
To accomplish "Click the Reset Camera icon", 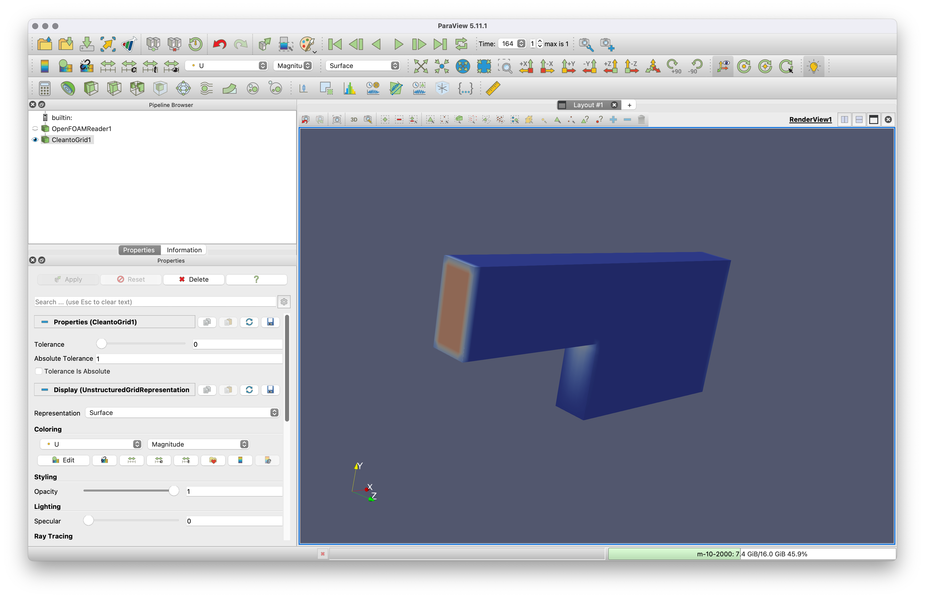I will coord(421,66).
